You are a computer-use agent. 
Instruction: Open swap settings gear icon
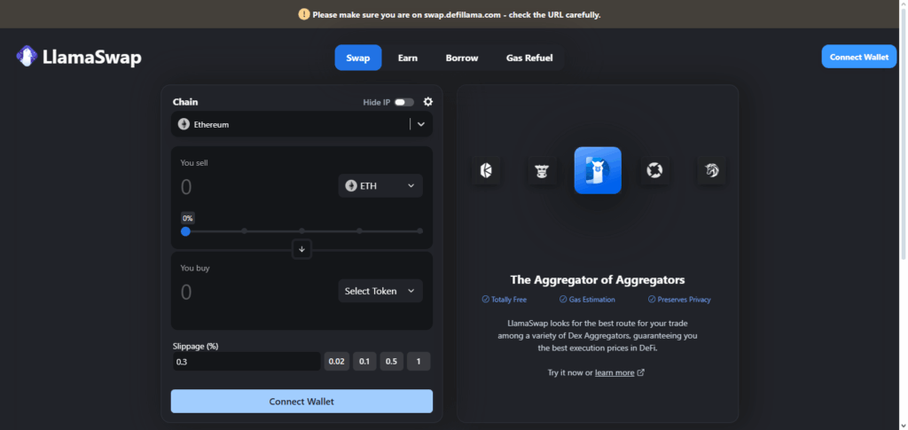click(428, 102)
